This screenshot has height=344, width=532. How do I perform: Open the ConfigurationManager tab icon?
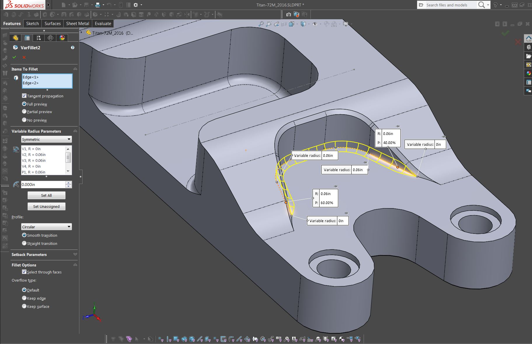click(x=39, y=38)
